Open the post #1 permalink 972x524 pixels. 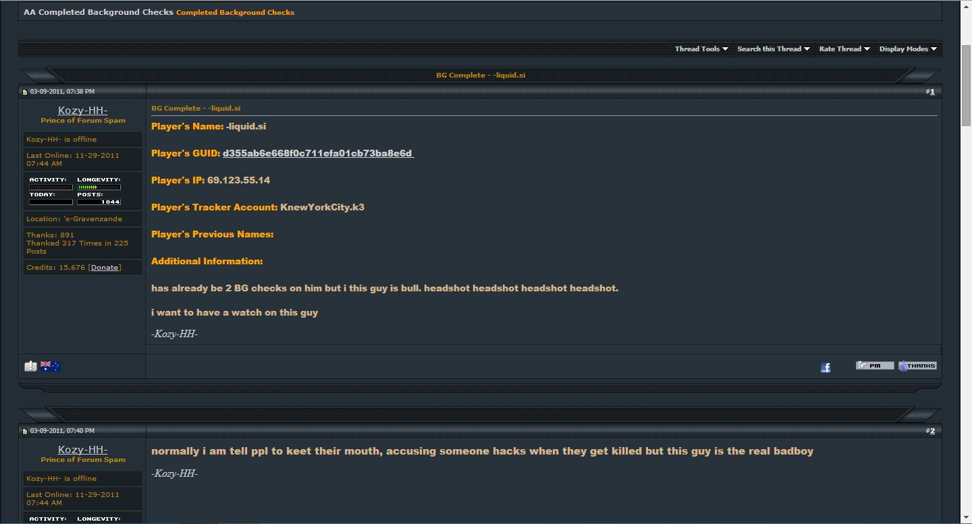(932, 92)
